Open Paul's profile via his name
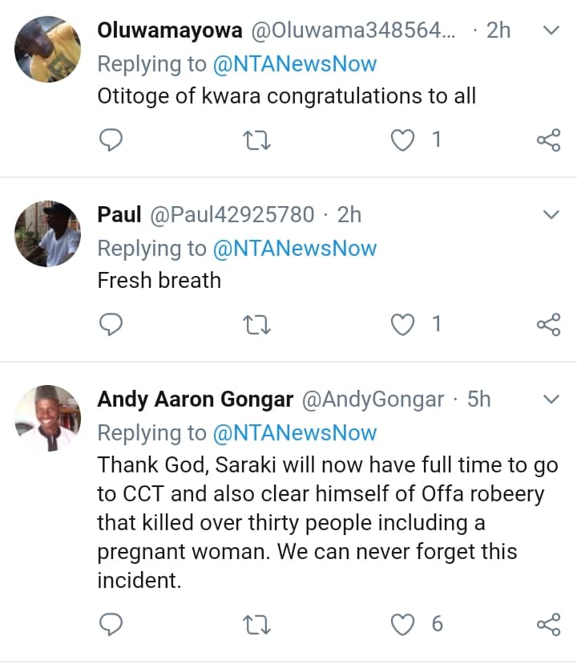 119,215
